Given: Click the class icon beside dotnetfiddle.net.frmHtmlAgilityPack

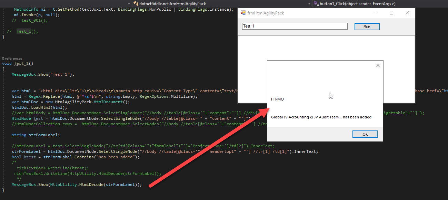Looking at the screenshot, I should point(136,3).
